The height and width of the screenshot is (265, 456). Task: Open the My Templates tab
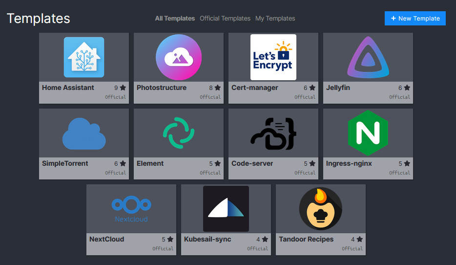tap(275, 19)
